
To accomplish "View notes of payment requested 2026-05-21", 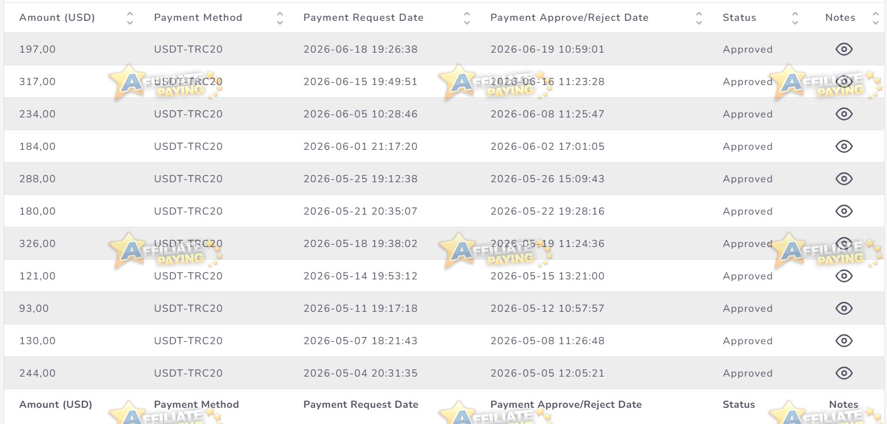I will [844, 211].
